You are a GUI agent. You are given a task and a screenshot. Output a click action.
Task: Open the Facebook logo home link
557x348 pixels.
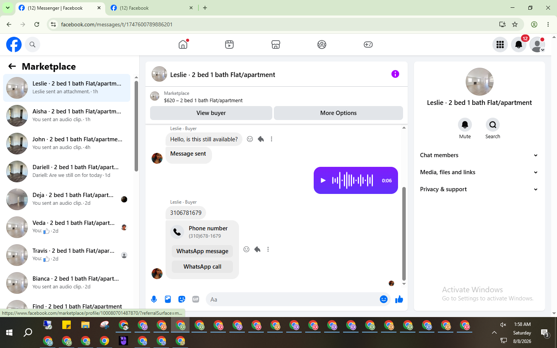click(x=14, y=45)
